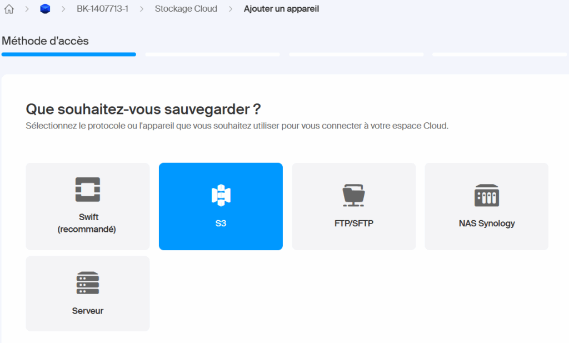
Task: Click the blue cube icon in breadcrumb
Action: [x=44, y=9]
